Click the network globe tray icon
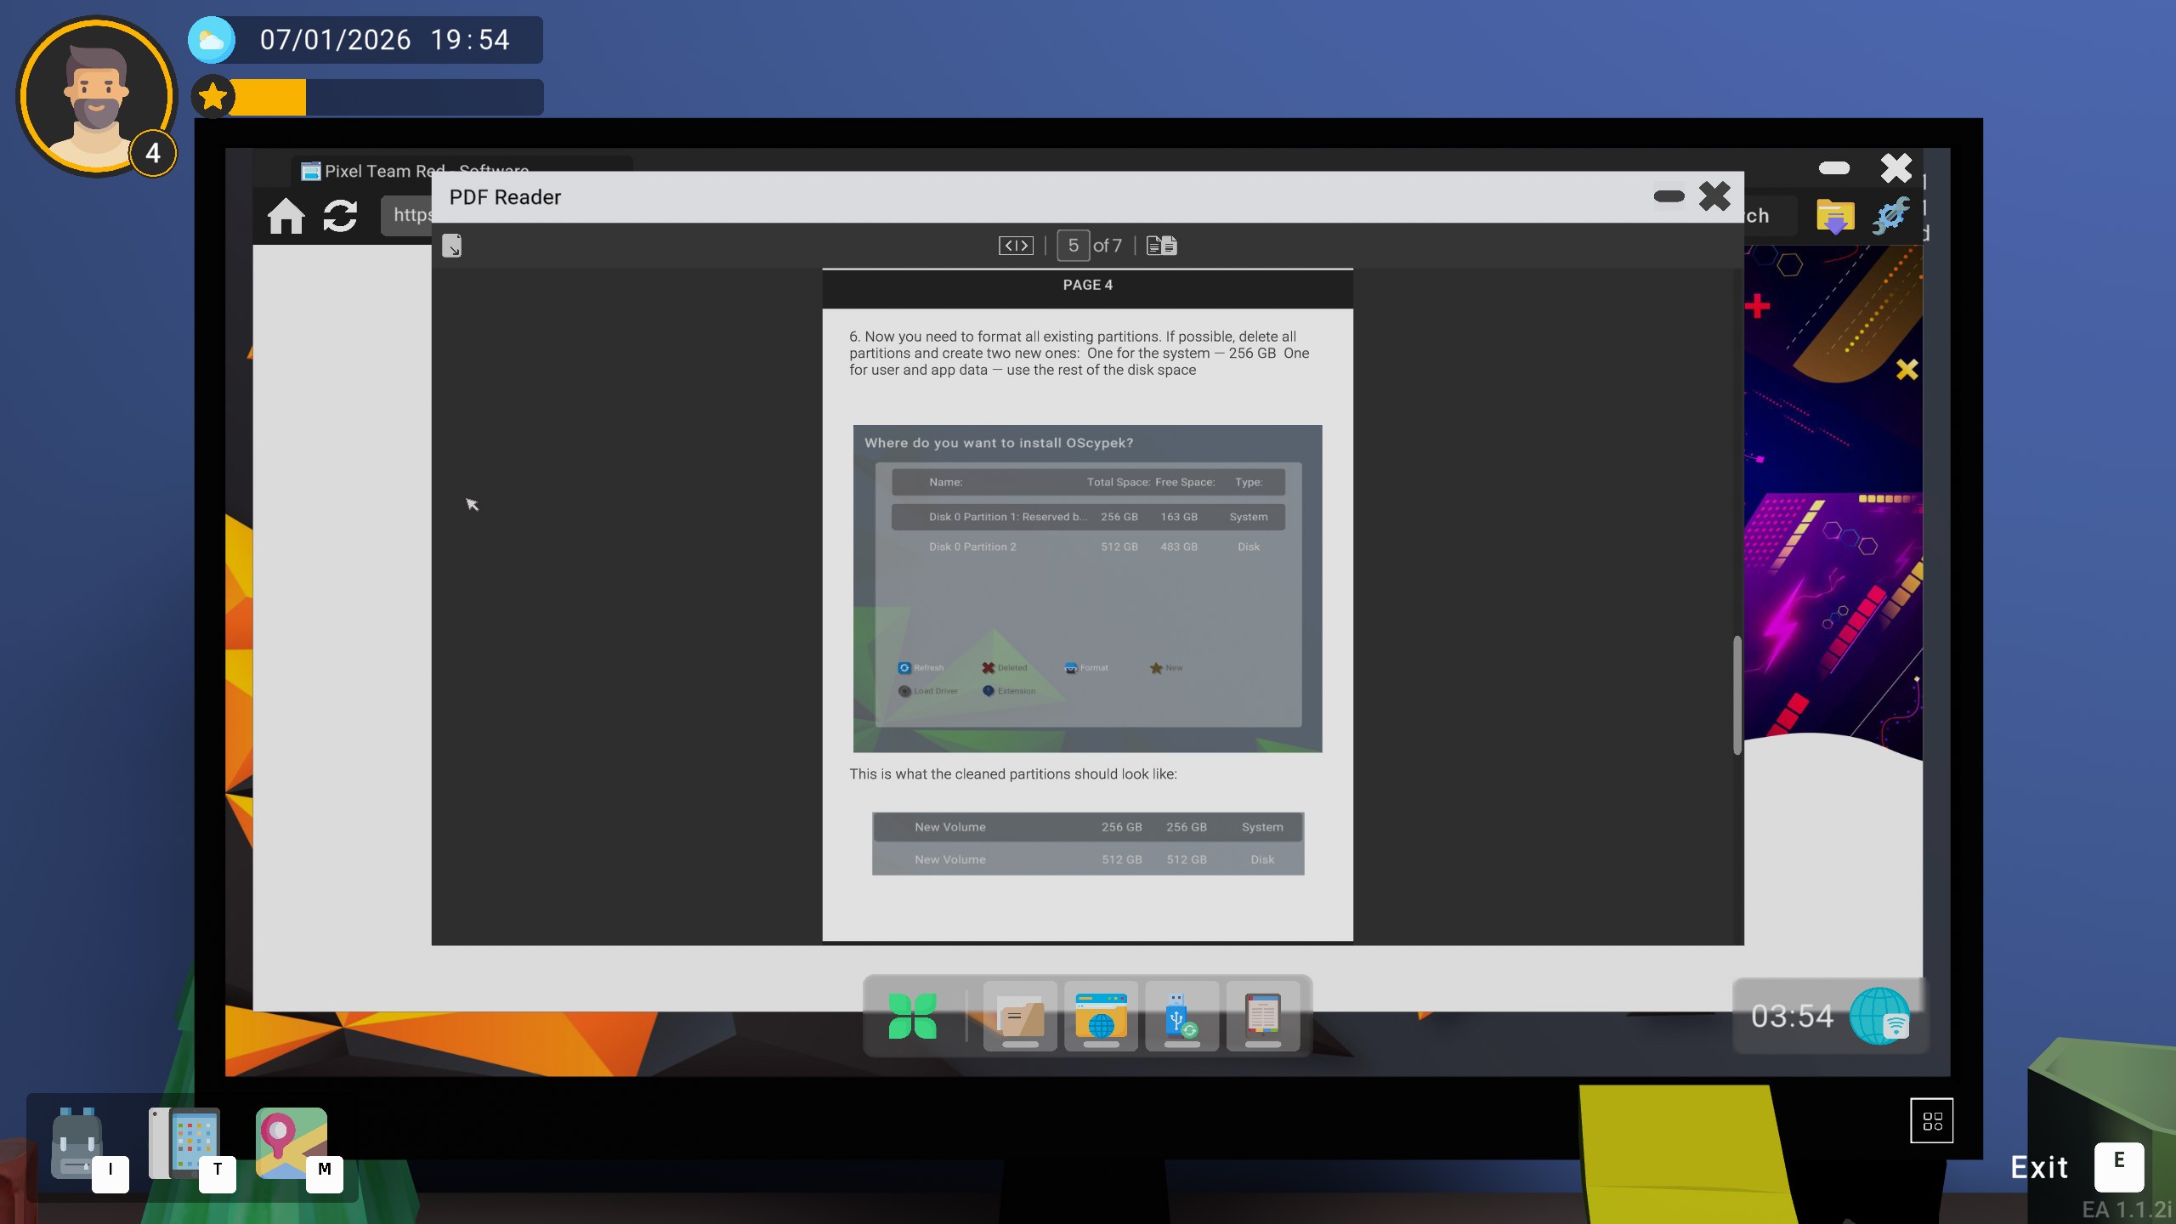Image resolution: width=2176 pixels, height=1224 pixels. click(1880, 1016)
